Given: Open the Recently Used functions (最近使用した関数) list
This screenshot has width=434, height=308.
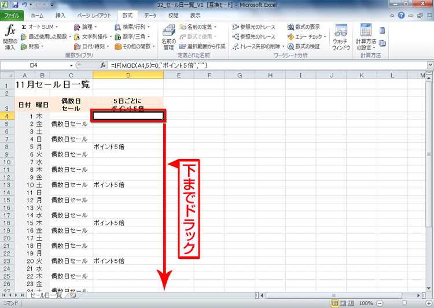Looking at the screenshot, I should 46,36.
